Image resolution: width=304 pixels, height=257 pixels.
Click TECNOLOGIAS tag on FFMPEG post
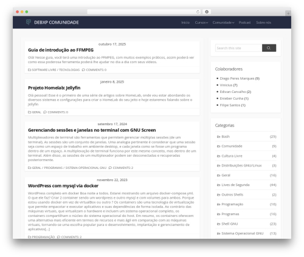click(69, 70)
